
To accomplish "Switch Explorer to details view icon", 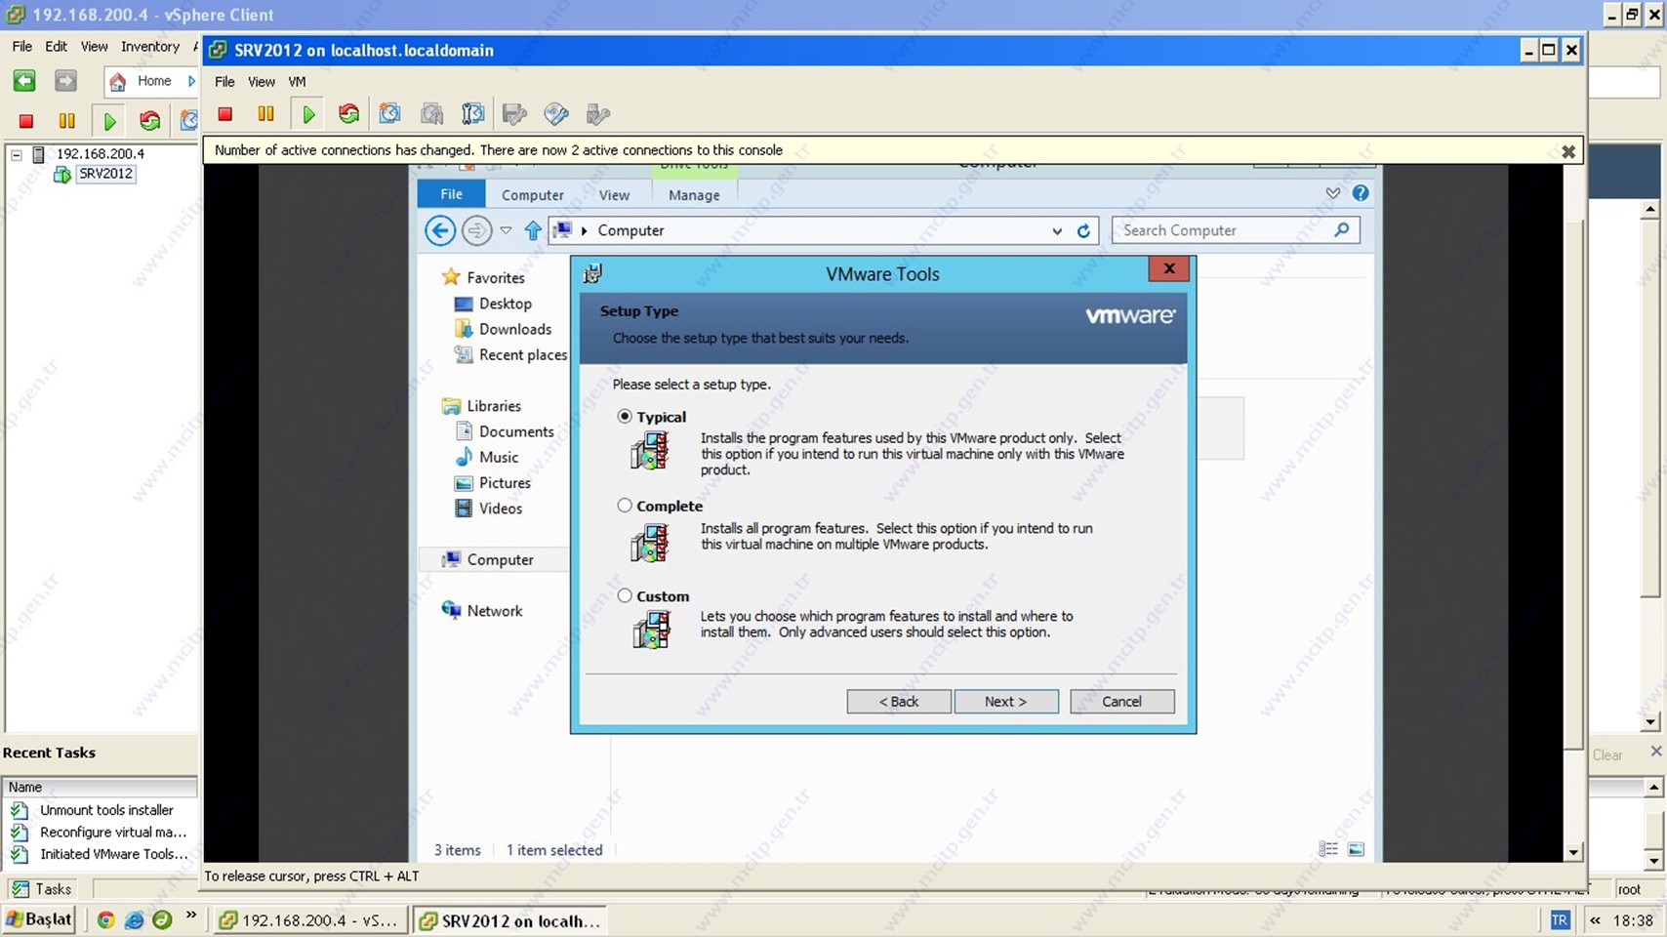I will [1328, 849].
